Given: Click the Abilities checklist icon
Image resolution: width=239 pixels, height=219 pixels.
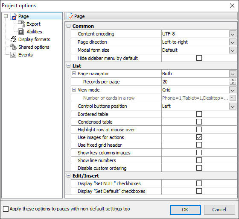Looking at the screenshot, I should (x=21, y=32).
